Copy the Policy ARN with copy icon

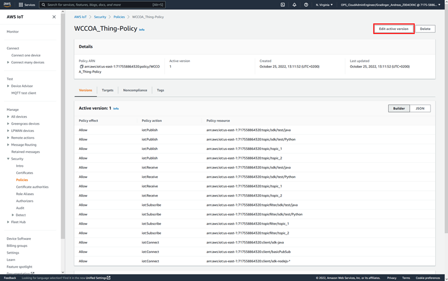[x=81, y=67]
